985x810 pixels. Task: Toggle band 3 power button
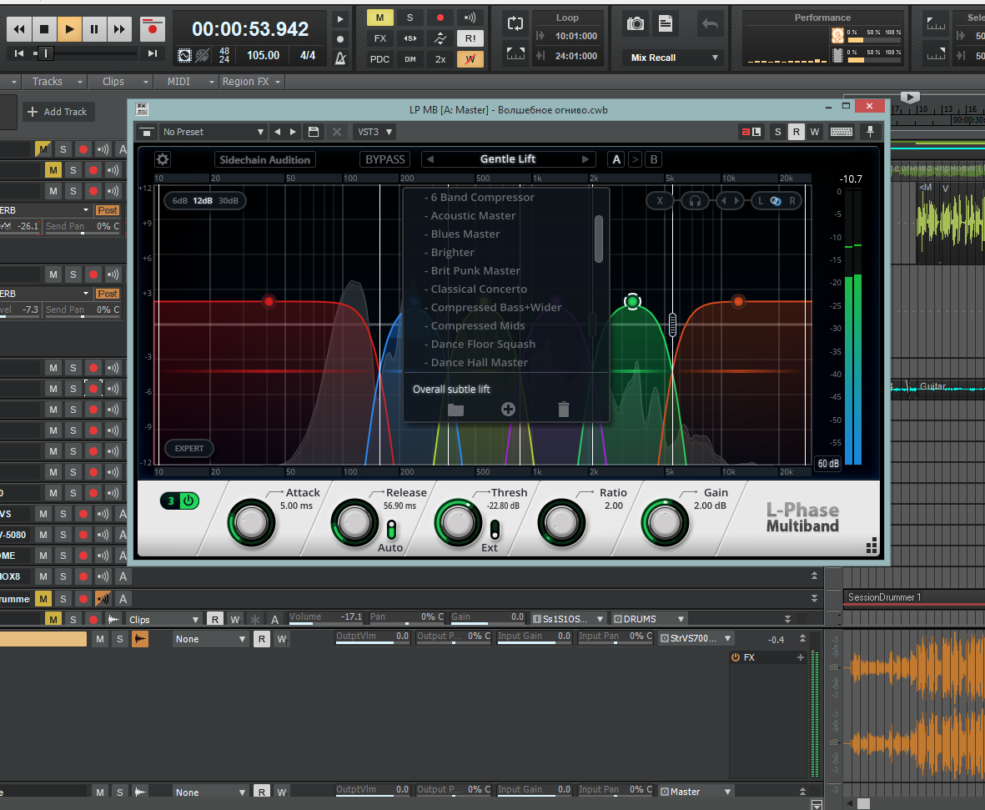click(x=189, y=501)
